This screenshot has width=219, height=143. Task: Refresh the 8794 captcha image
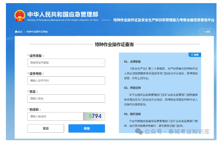(94, 116)
